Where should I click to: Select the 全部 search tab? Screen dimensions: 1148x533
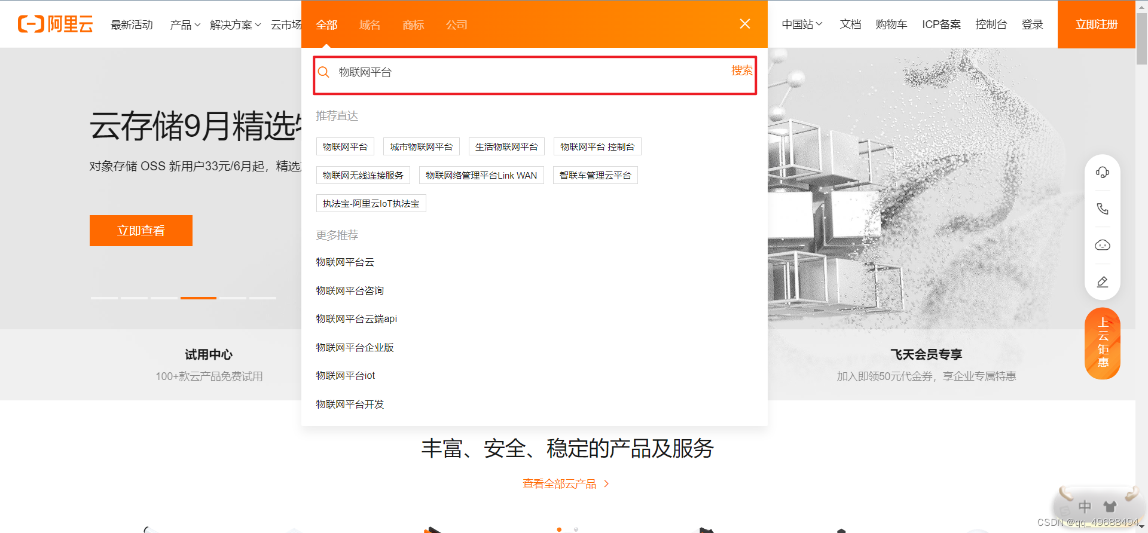coord(326,25)
